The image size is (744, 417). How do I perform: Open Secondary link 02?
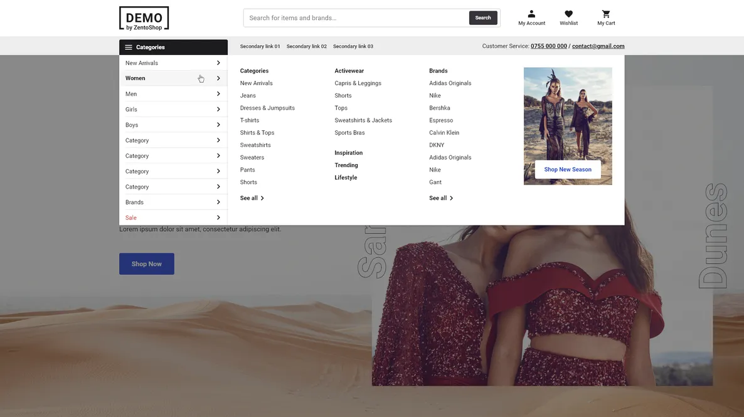(x=307, y=46)
